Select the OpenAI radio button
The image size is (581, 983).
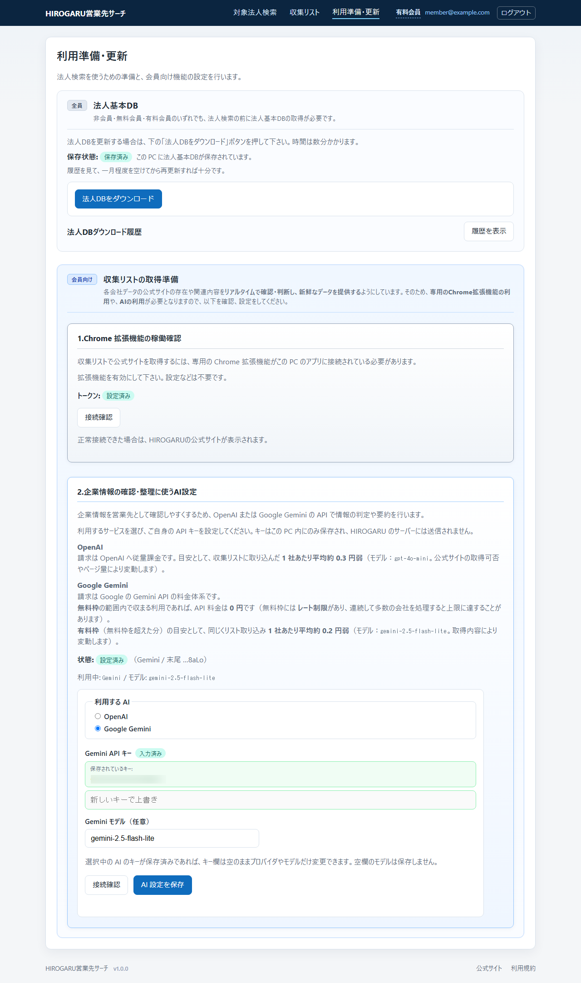[98, 716]
